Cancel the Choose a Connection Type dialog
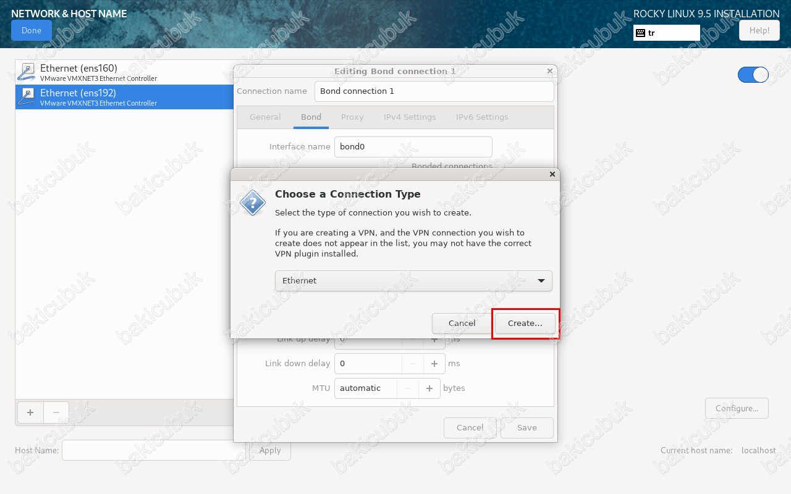The width and height of the screenshot is (791, 494). (x=462, y=324)
